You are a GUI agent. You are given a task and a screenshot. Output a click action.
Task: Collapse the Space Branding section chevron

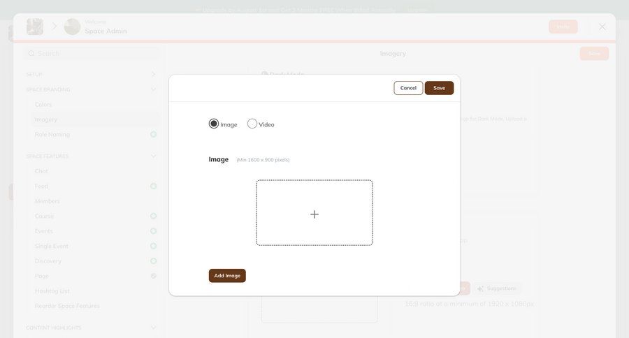click(153, 89)
